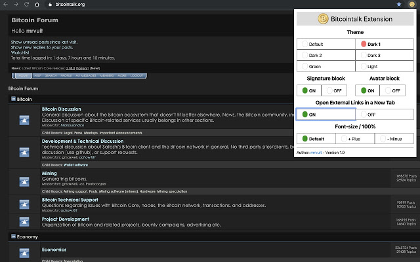Screen dimensions: 420x262
Task: Click the Bitcoin coin logo in extension popup
Action: coord(323,19)
